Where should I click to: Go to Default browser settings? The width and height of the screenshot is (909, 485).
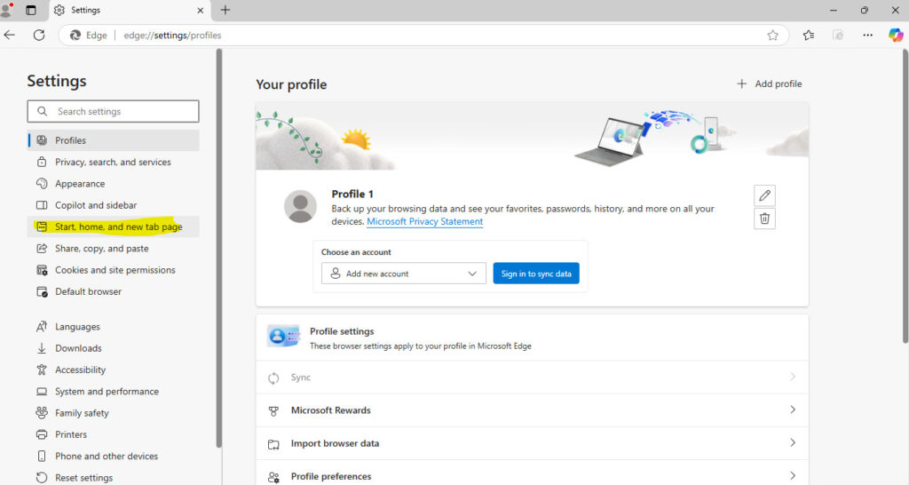point(113,291)
